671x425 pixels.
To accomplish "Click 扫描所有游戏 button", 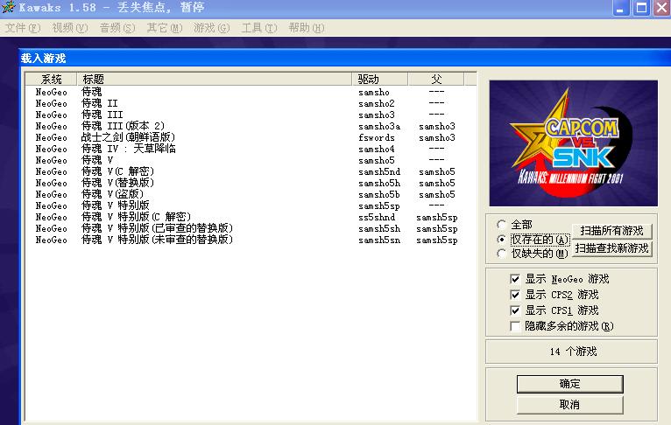I will click(612, 231).
